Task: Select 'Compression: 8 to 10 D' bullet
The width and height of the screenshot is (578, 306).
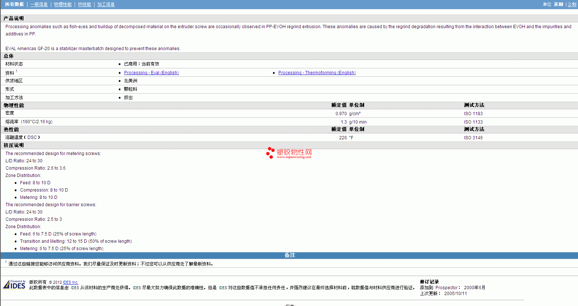Action: (44, 190)
